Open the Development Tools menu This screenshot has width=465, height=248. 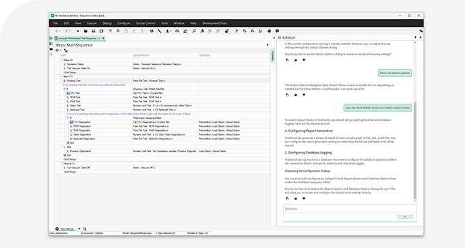[214, 23]
